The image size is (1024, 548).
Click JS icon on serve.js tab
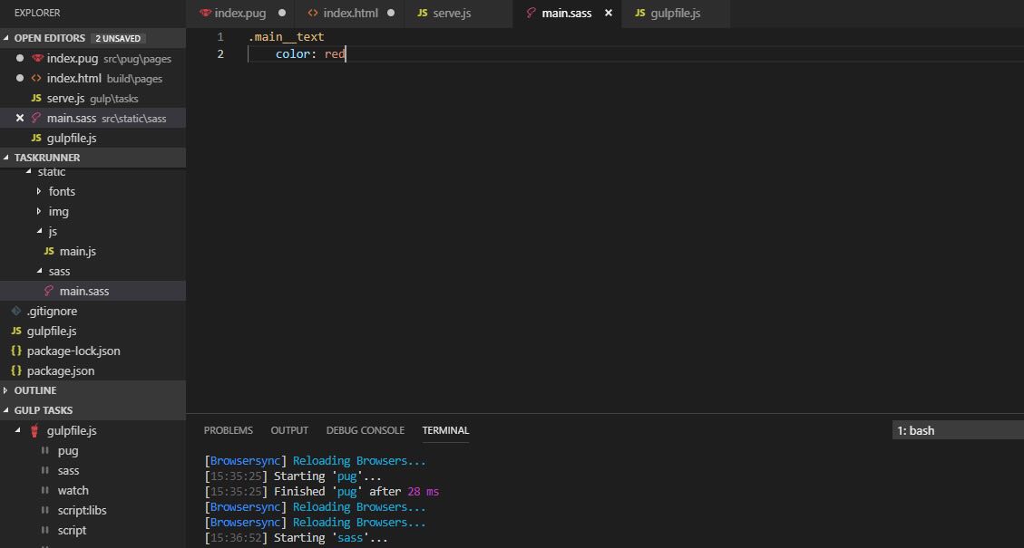coord(423,13)
